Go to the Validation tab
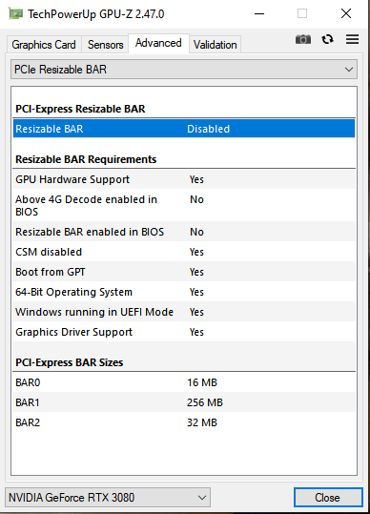 click(215, 45)
